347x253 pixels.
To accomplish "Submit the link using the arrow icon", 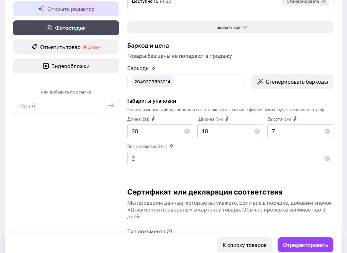I will [111, 105].
